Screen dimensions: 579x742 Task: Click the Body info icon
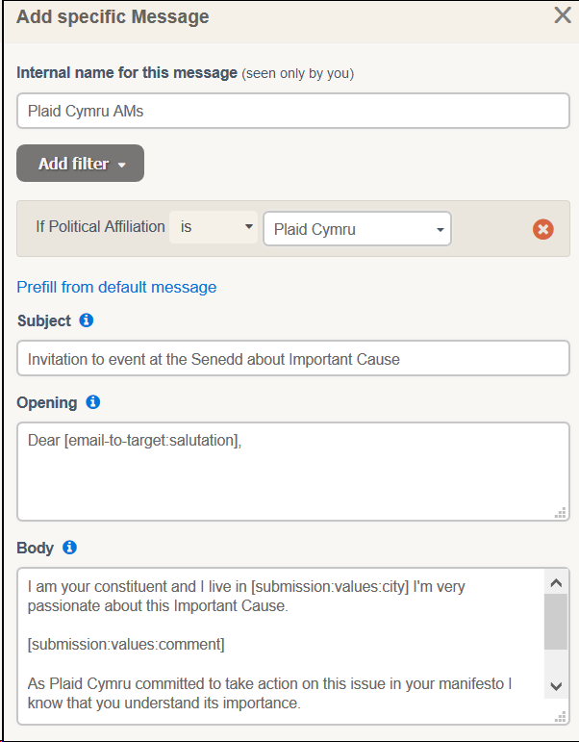[69, 548]
